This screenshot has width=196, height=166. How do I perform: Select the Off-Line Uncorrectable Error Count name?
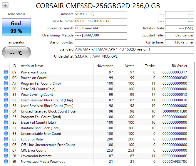[x=48, y=145]
